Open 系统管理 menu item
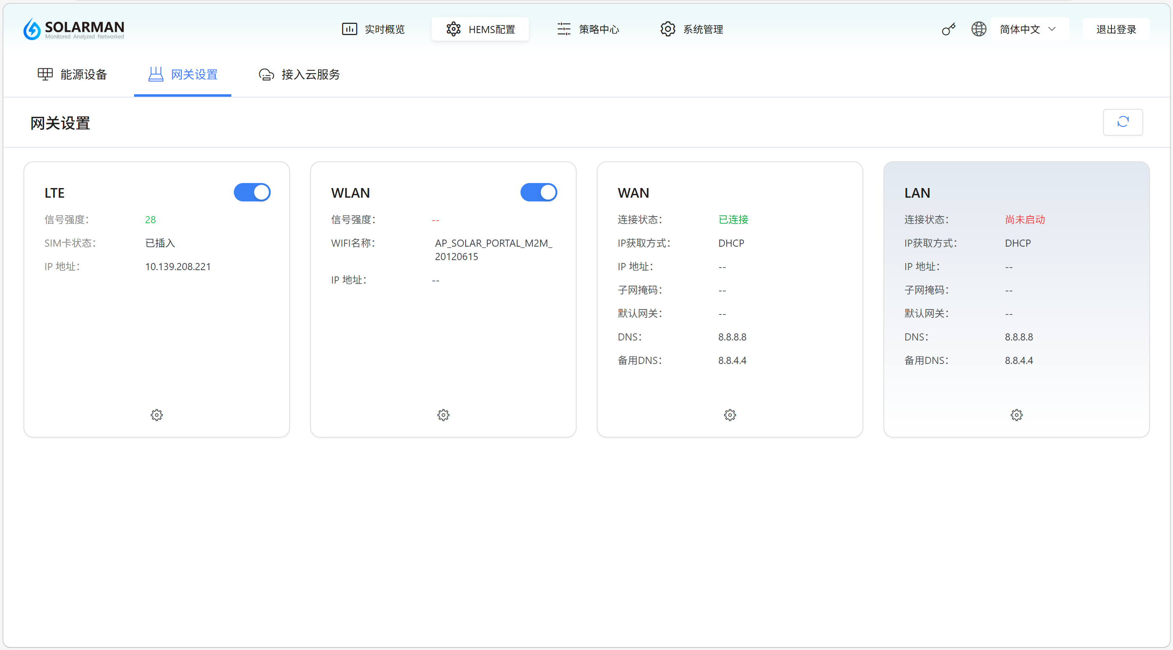 pyautogui.click(x=691, y=29)
